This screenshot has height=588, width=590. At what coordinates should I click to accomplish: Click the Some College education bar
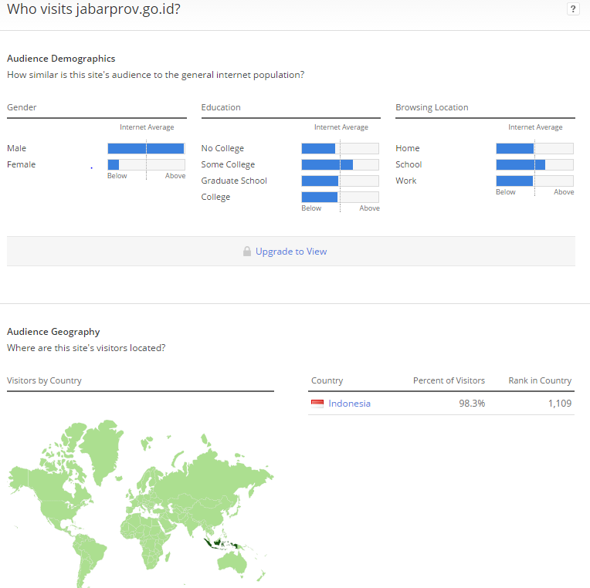(340, 164)
